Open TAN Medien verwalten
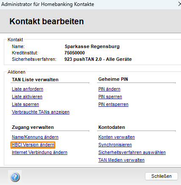181x185 pixels. point(121,160)
